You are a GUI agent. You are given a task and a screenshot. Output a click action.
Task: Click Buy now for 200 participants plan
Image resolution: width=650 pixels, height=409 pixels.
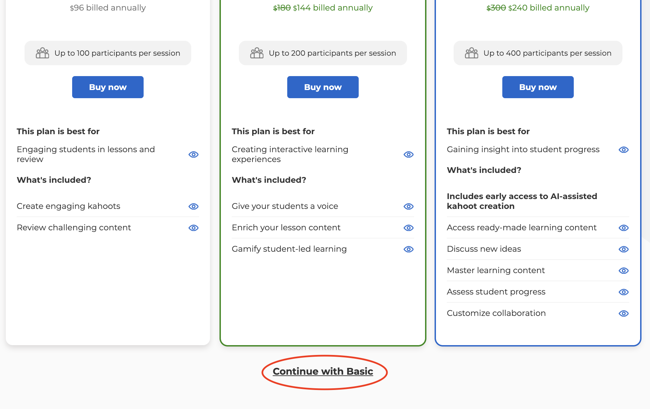[x=323, y=87]
